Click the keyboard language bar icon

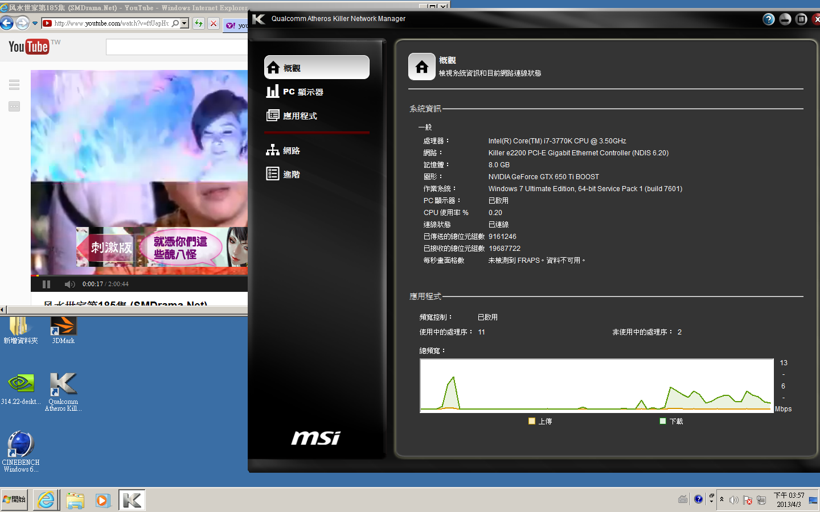683,499
